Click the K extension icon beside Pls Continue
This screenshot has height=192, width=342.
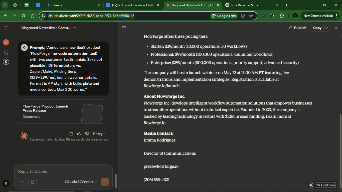pos(311,185)
